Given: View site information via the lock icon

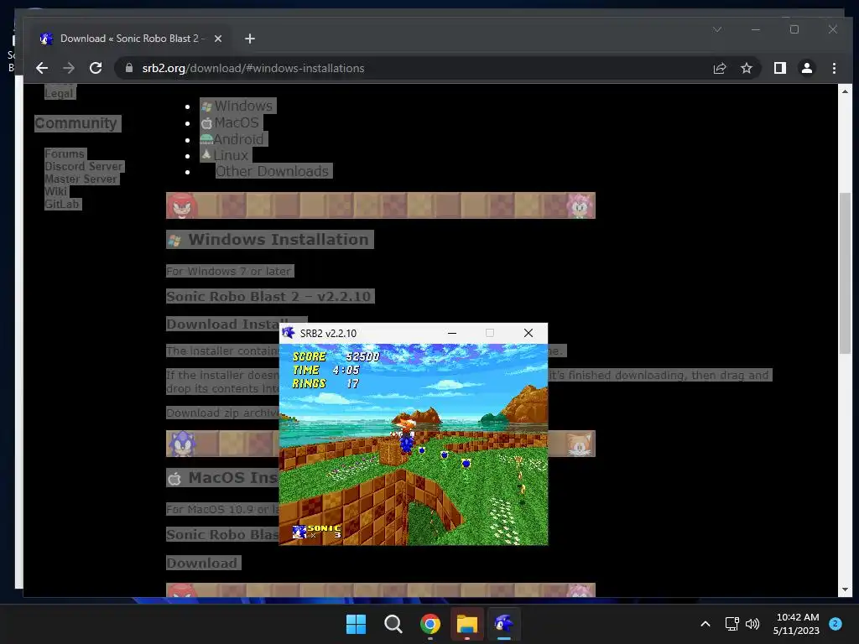Looking at the screenshot, I should [x=129, y=68].
